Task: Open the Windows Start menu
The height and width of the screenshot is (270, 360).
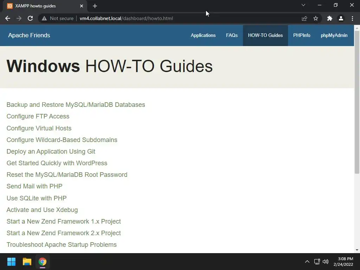Action: point(11,262)
